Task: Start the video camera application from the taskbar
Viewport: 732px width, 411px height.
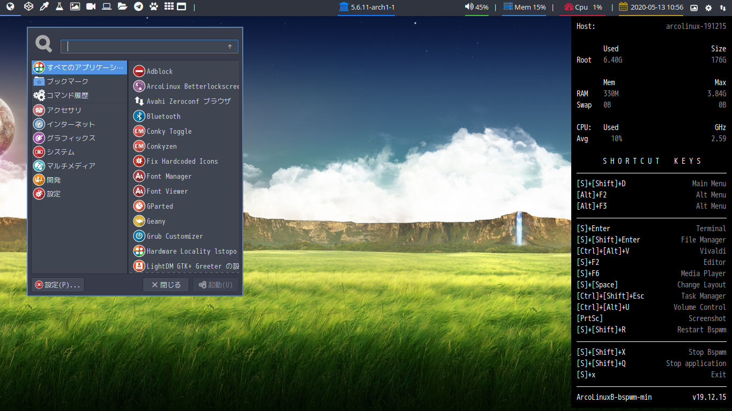Action: tap(91, 7)
